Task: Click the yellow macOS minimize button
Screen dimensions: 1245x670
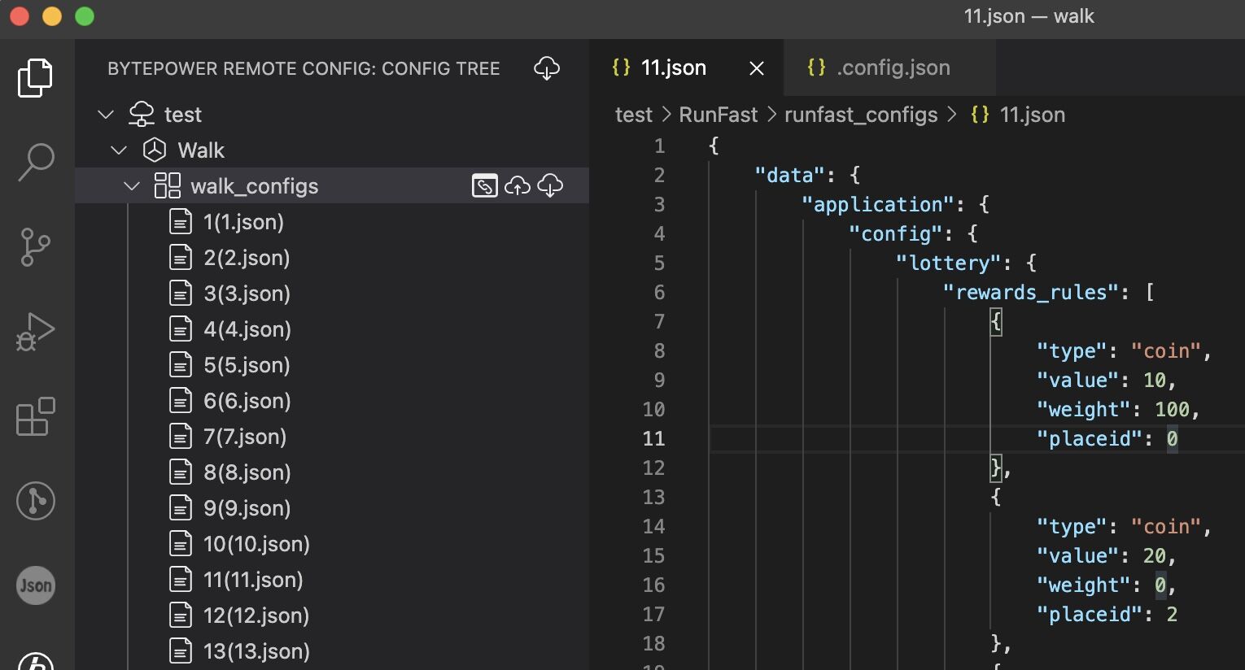Action: click(52, 16)
